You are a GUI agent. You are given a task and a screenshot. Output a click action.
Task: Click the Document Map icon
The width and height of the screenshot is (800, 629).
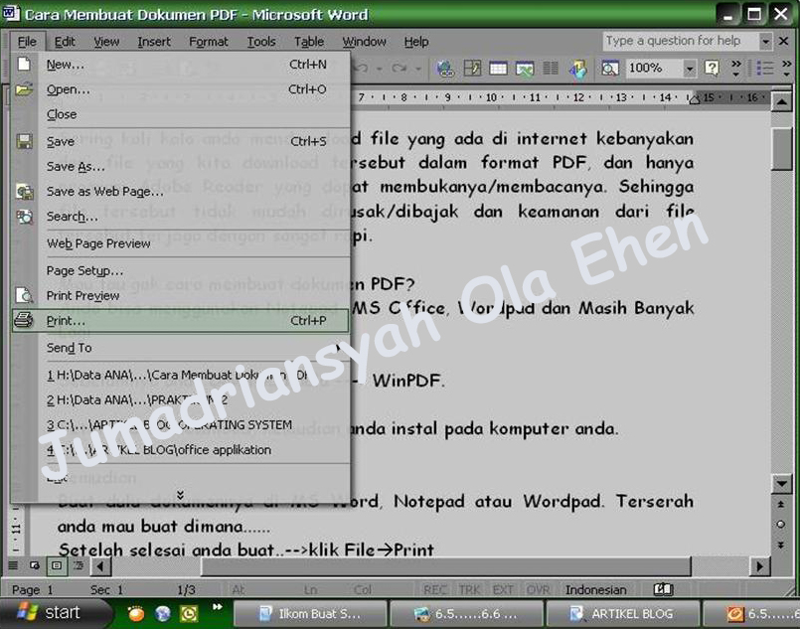coord(610,68)
